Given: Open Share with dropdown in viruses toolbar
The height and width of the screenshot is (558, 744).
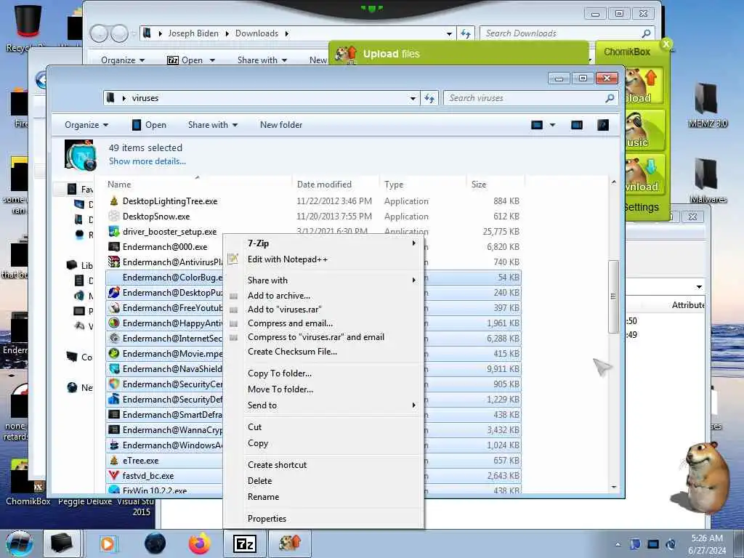Looking at the screenshot, I should [x=213, y=125].
